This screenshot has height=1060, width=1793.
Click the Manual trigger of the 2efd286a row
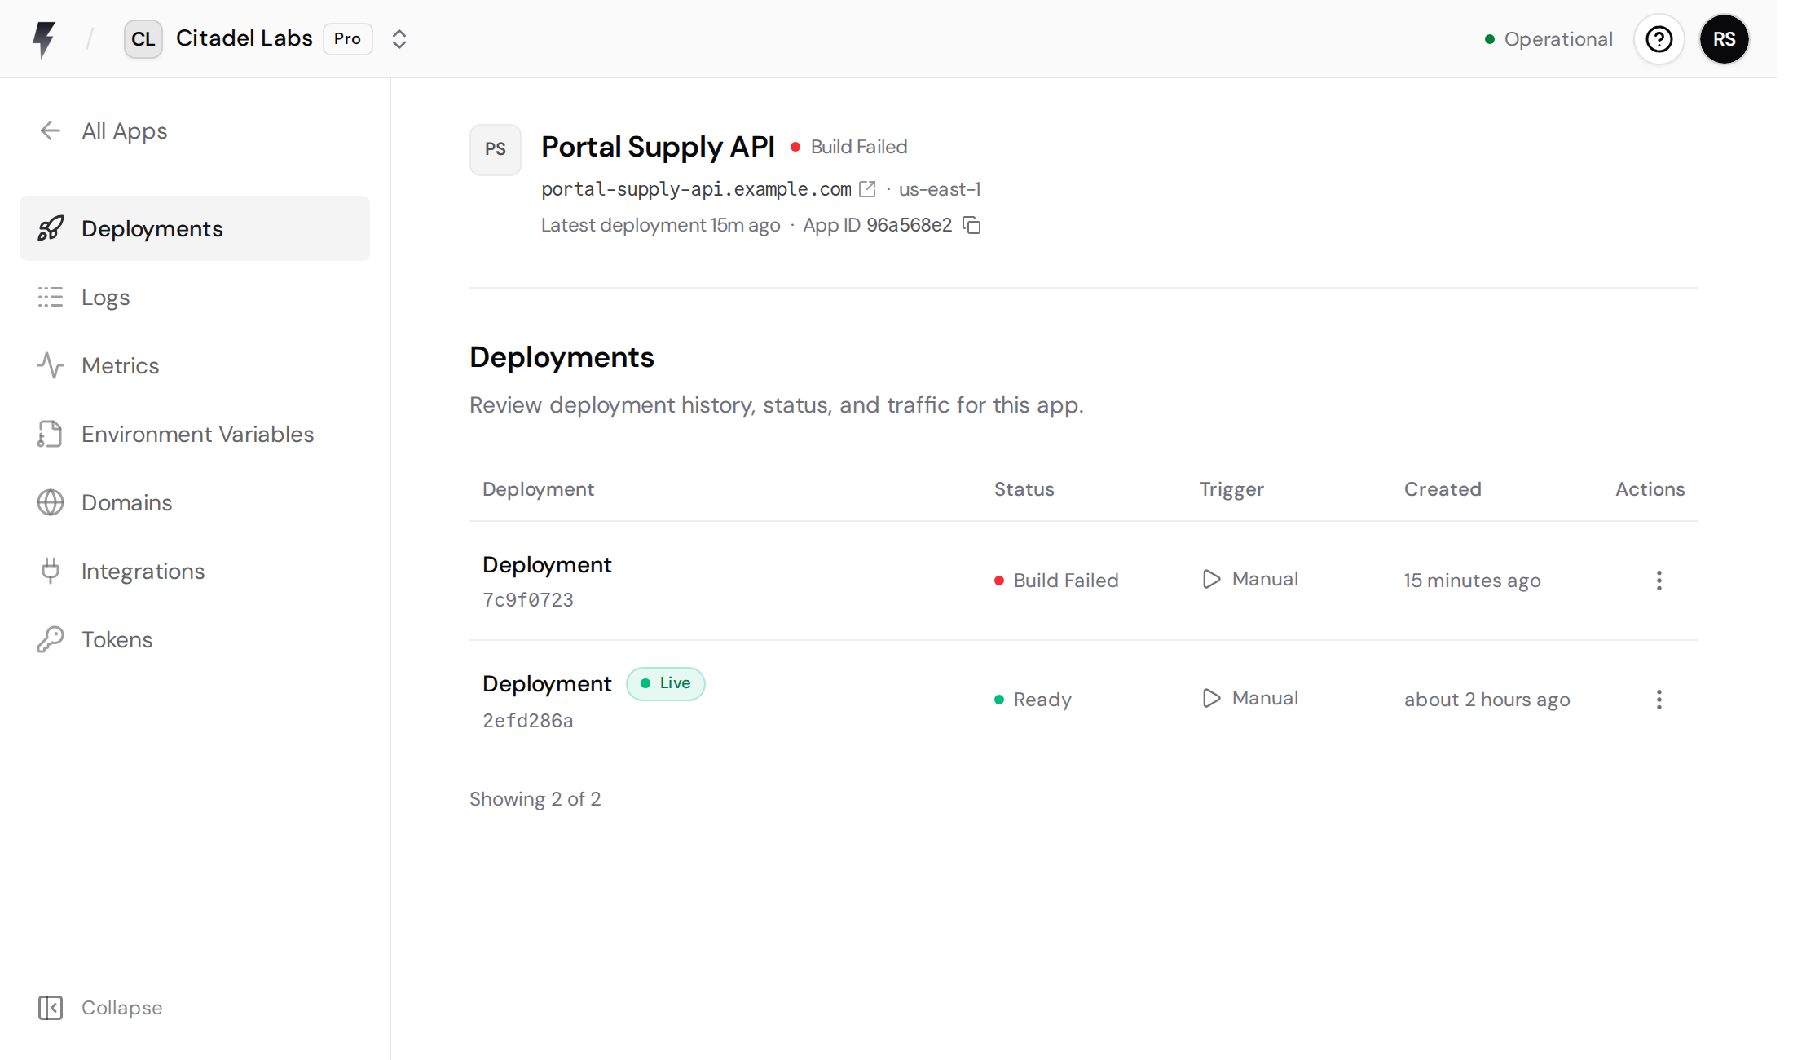click(1250, 698)
